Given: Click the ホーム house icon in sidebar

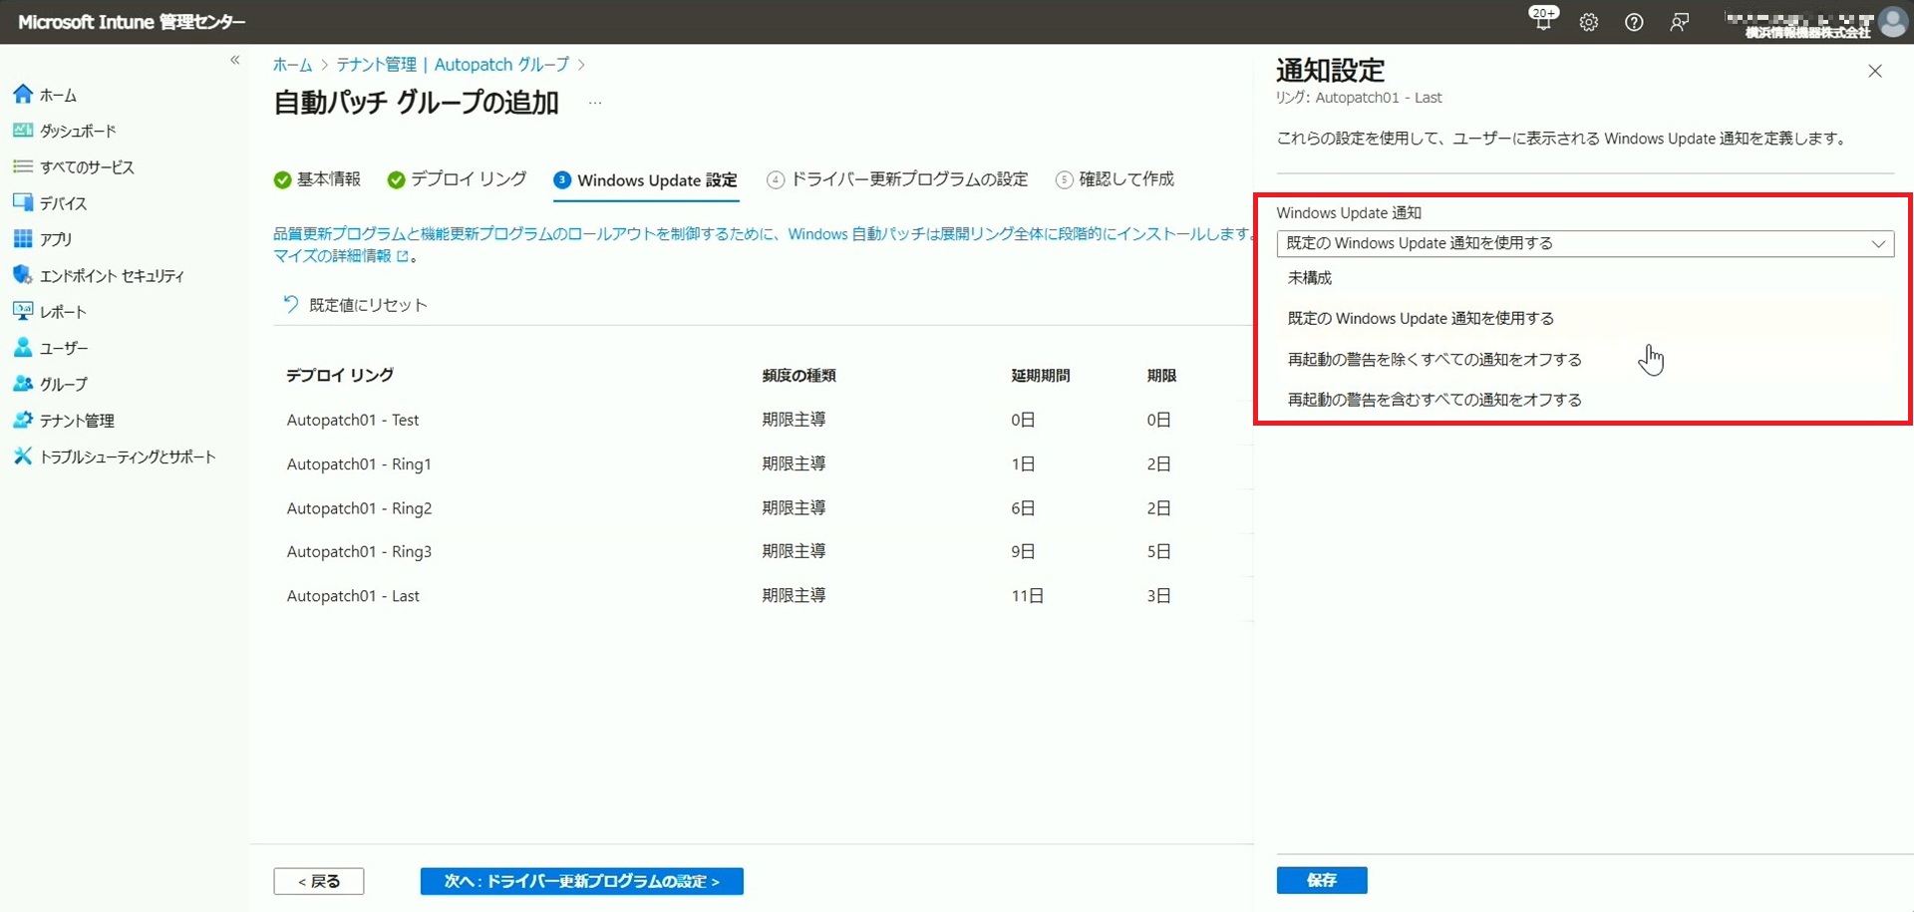Looking at the screenshot, I should tap(23, 95).
